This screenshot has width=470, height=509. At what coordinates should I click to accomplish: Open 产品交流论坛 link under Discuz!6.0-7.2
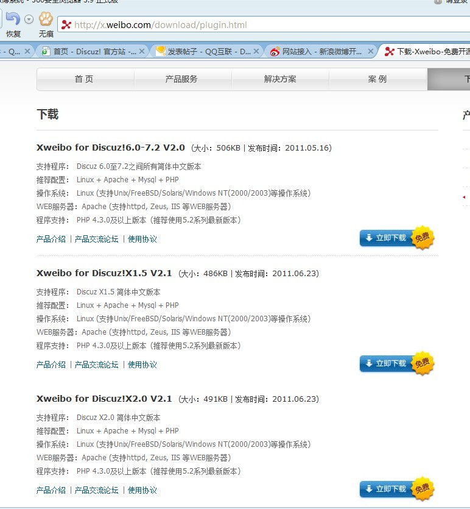pos(97,239)
